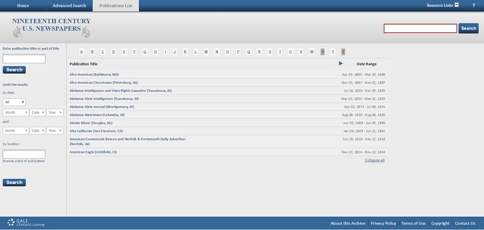
Task: Select the Publications List tab
Action: [x=116, y=5]
